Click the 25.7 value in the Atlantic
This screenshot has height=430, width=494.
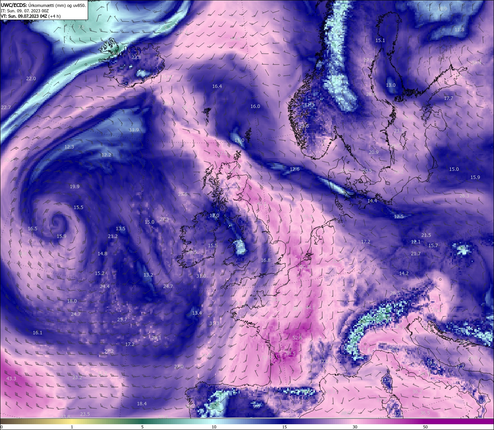[122, 319]
